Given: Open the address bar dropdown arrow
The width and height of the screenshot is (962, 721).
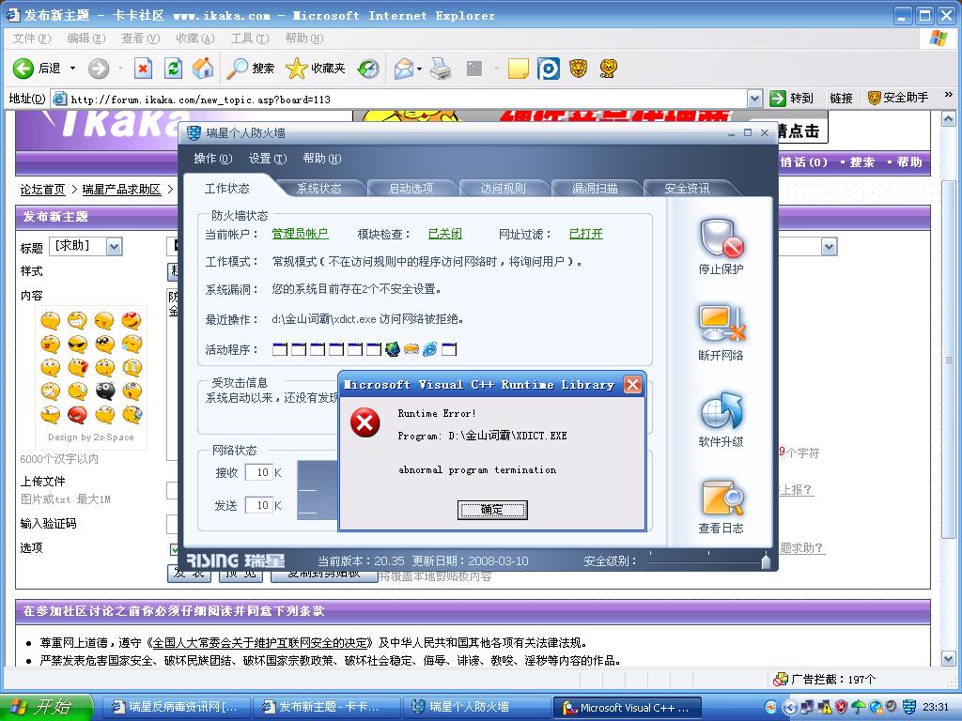Looking at the screenshot, I should pos(754,98).
